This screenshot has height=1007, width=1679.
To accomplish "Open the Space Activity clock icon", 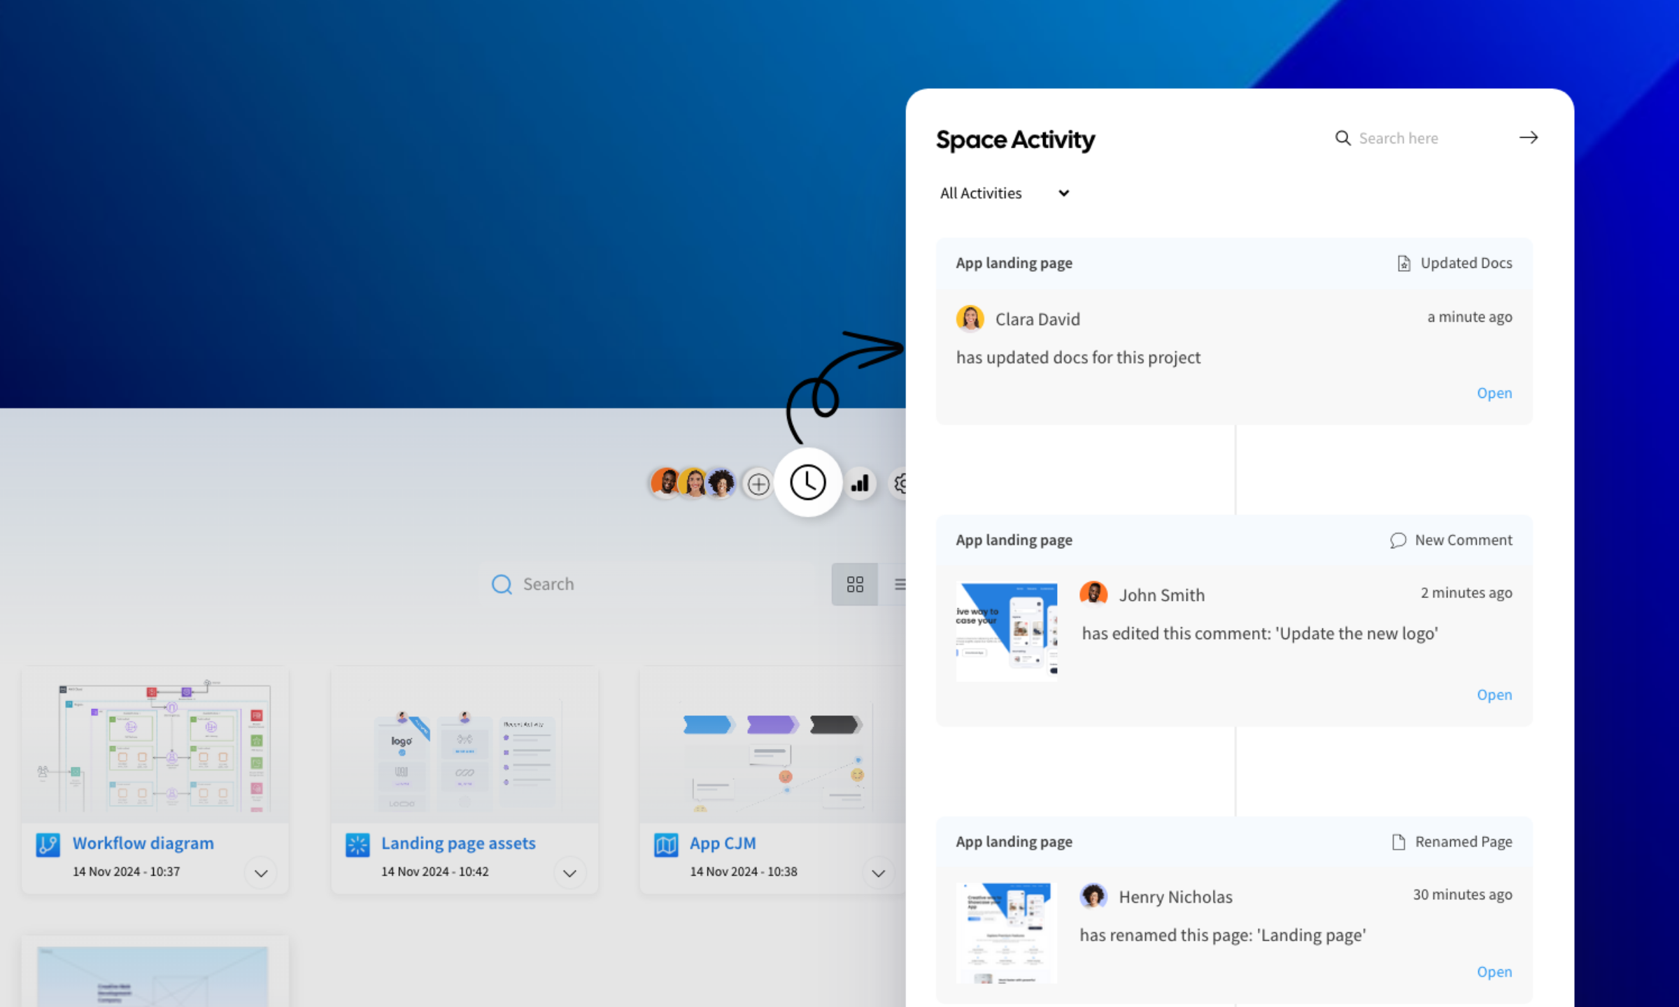I will coord(808,483).
